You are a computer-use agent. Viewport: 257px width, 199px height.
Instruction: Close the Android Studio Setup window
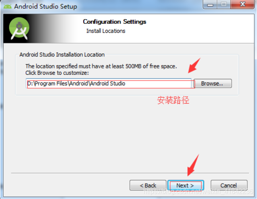pyautogui.click(x=242, y=4)
